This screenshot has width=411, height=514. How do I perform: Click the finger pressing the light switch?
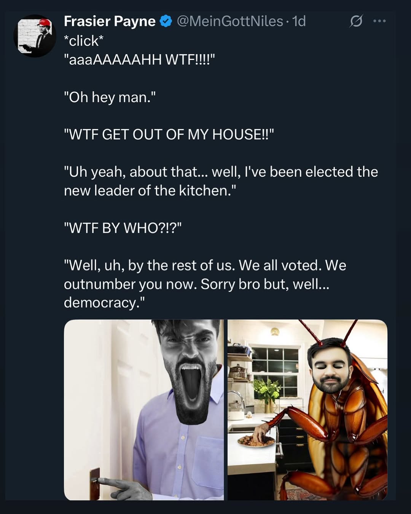(114, 484)
